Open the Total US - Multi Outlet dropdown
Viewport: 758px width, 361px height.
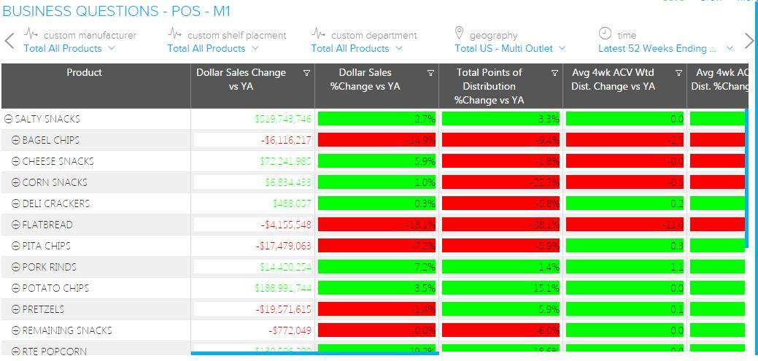pyautogui.click(x=509, y=49)
